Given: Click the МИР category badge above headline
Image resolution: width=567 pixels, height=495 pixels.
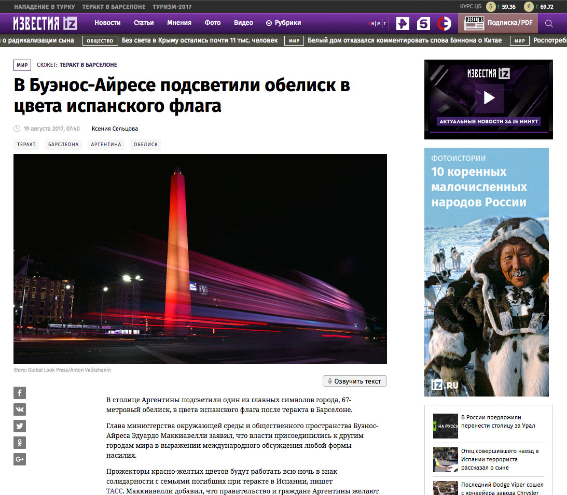Looking at the screenshot, I should pos(22,65).
